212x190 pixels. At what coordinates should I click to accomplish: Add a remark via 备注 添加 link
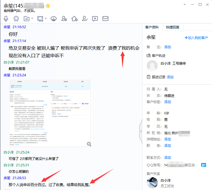click(x=168, y=47)
